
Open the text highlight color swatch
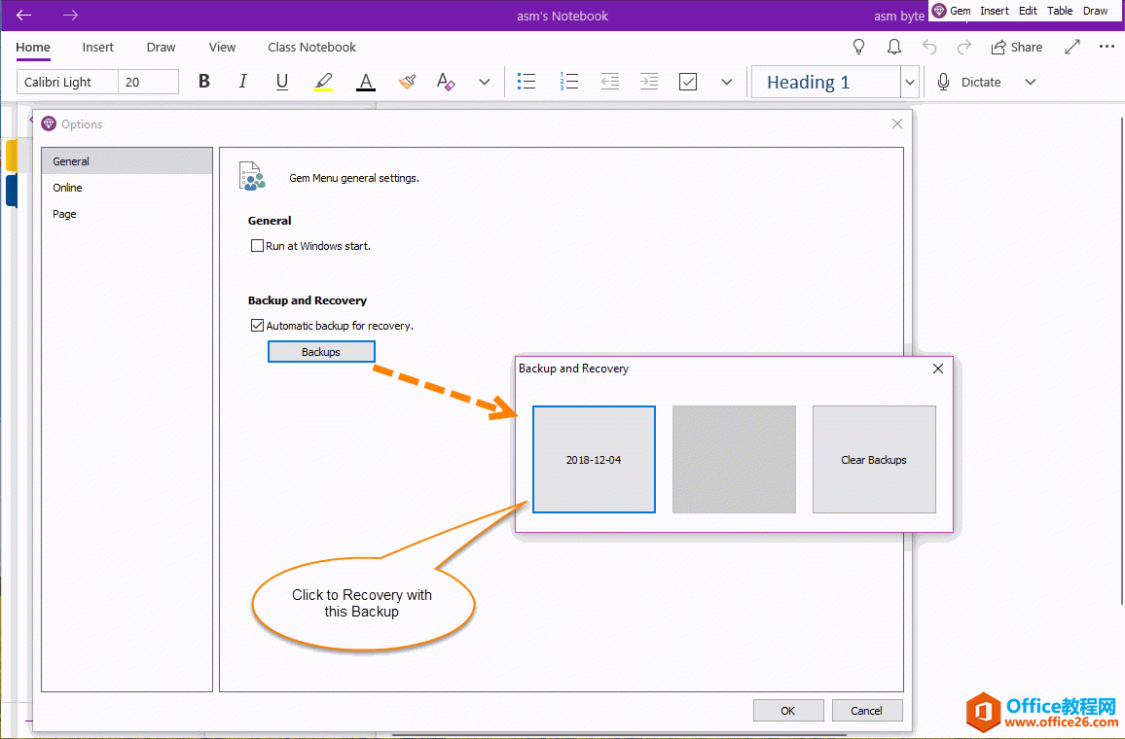pyautogui.click(x=323, y=81)
